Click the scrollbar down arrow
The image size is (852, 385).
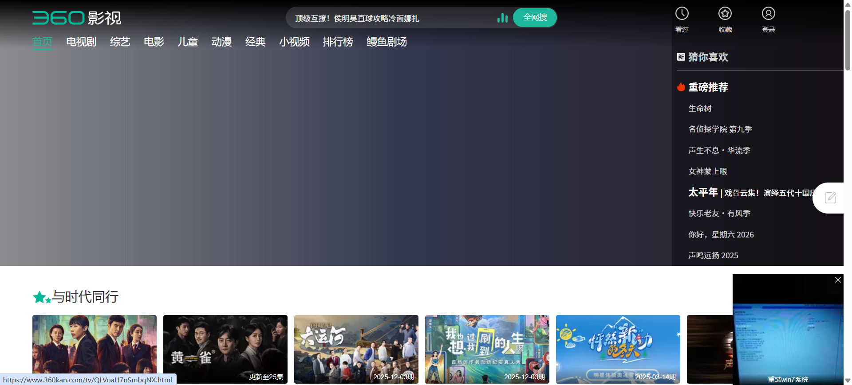pos(848,381)
